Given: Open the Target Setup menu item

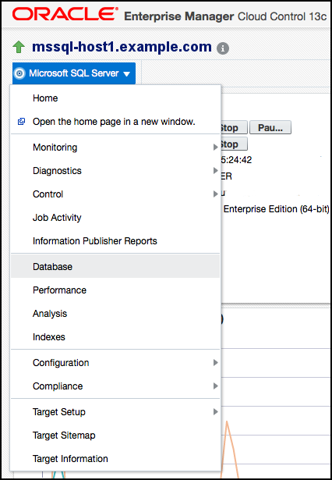Looking at the screenshot, I should pos(115,412).
